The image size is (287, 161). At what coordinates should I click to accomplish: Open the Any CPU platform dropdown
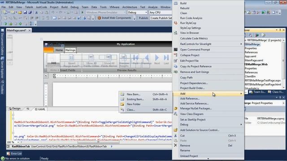click(161, 13)
